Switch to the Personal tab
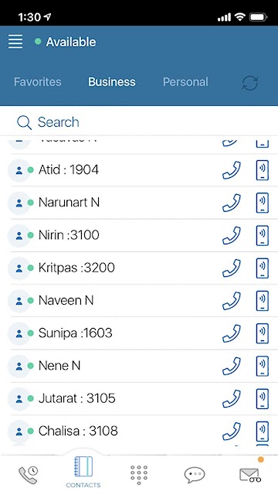This screenshot has height=495, width=278. pos(185,82)
